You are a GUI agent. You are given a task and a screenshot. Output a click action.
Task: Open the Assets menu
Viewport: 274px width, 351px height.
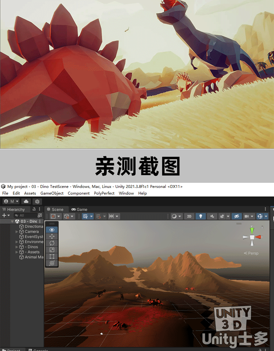pyautogui.click(x=30, y=193)
